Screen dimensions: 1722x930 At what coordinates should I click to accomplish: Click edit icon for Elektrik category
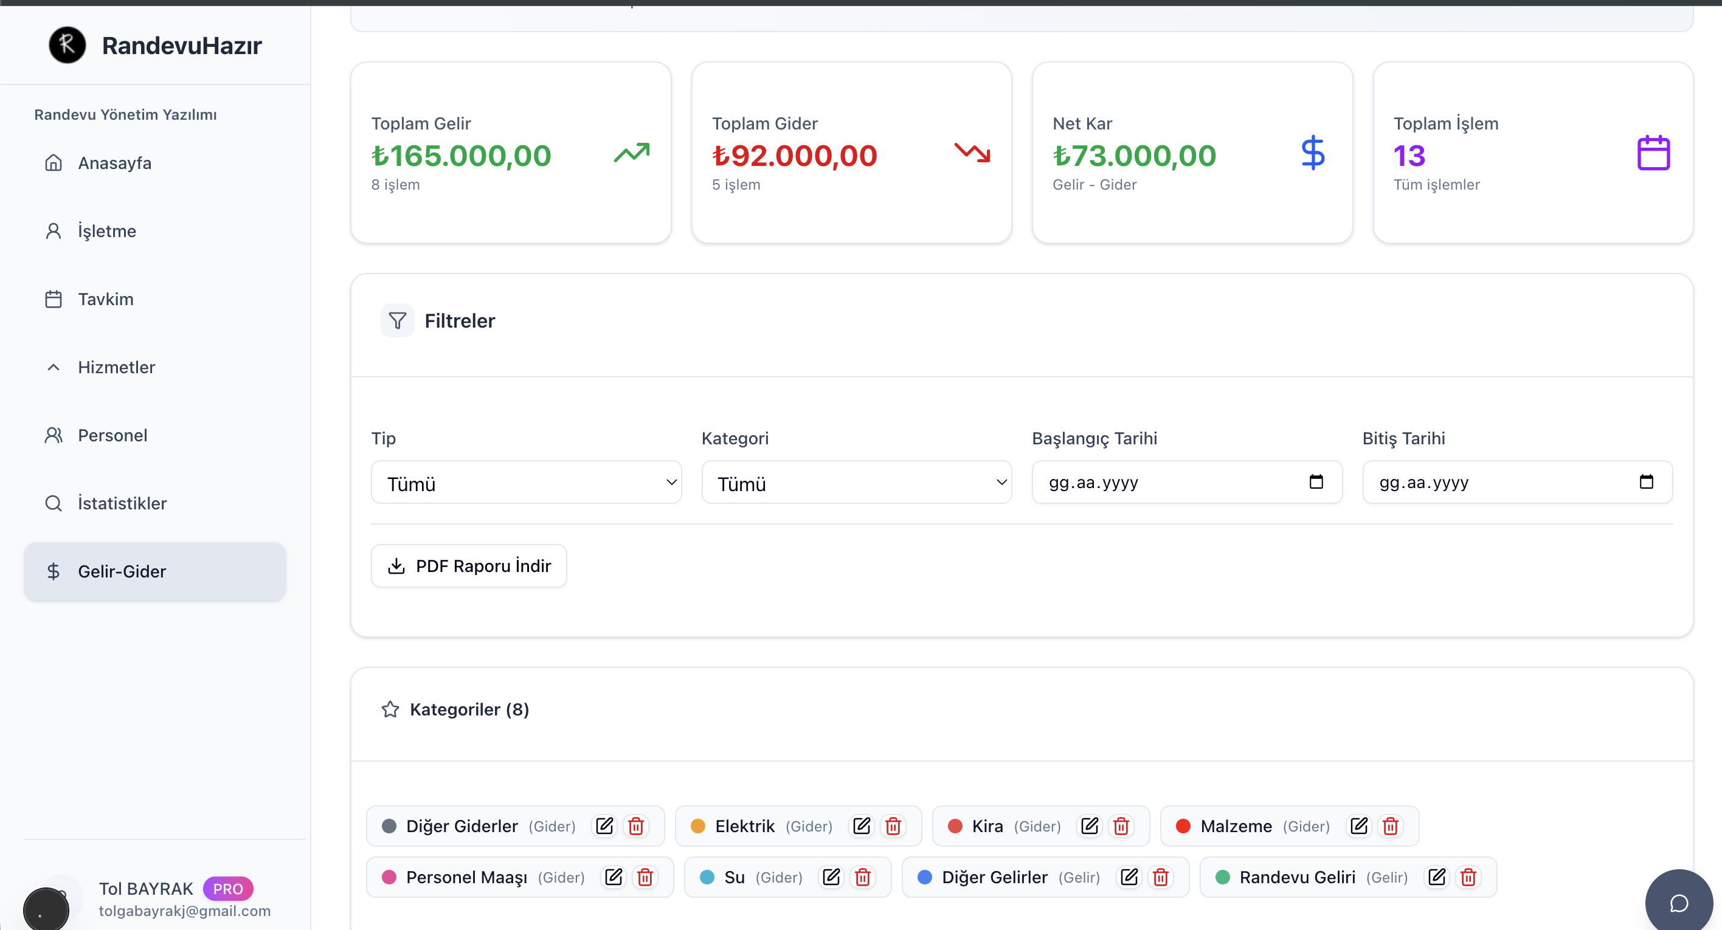pos(862,826)
